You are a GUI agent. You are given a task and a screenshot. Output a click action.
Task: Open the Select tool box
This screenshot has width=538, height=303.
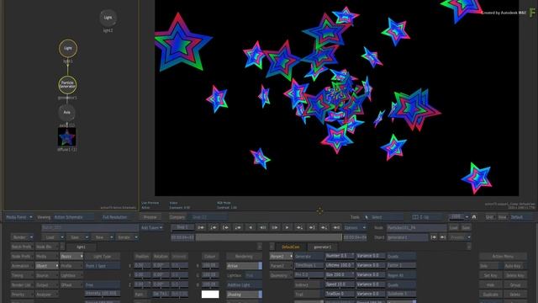[x=387, y=217]
